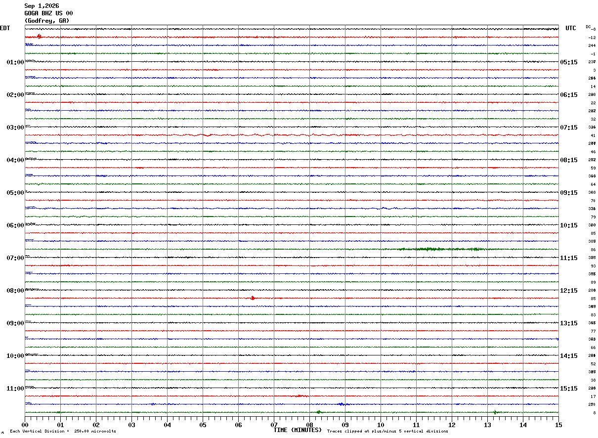
Task: Click the 07 minute tick label
Action: tap(274, 425)
